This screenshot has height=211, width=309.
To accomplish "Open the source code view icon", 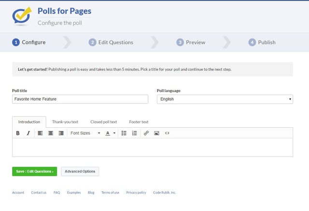I will [x=167, y=133].
